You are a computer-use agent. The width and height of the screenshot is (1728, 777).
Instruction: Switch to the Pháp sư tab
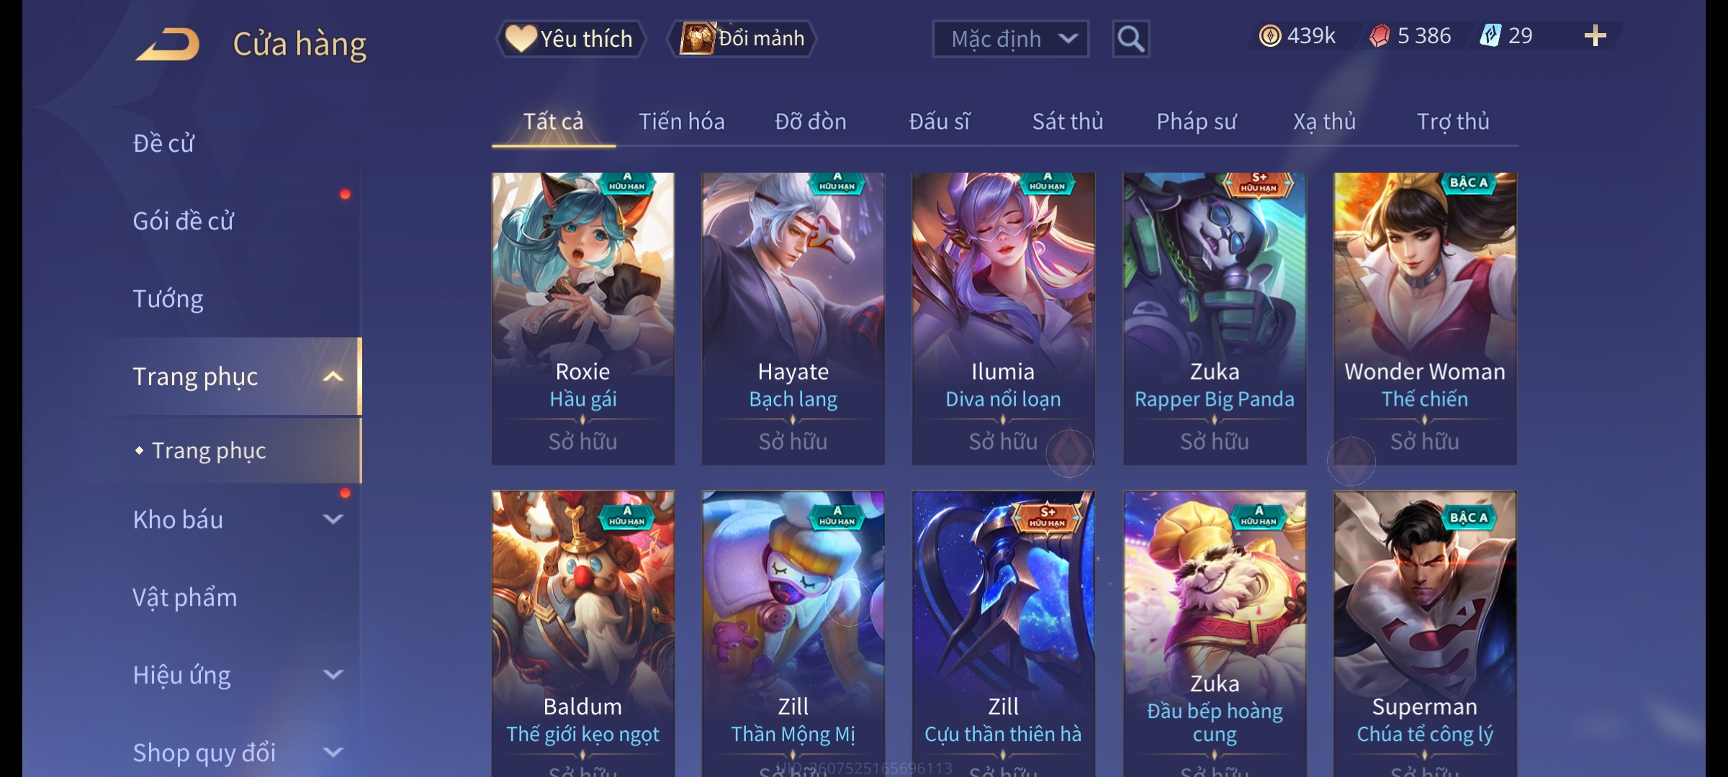click(x=1196, y=122)
